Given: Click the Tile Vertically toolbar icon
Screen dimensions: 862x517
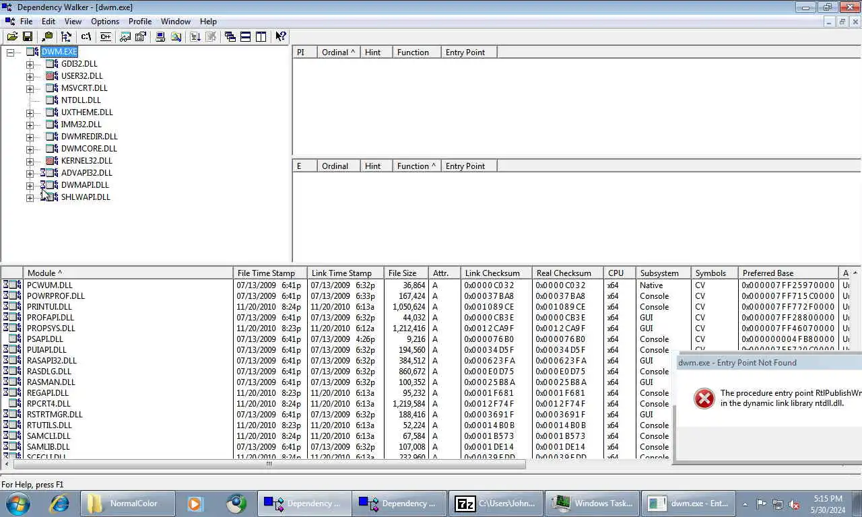Looking at the screenshot, I should click(x=261, y=37).
